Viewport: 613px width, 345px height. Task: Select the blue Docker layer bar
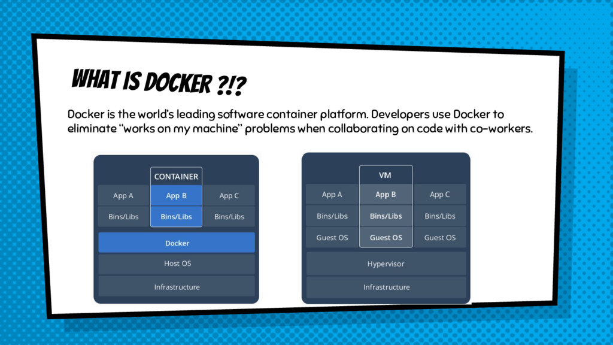[177, 243]
